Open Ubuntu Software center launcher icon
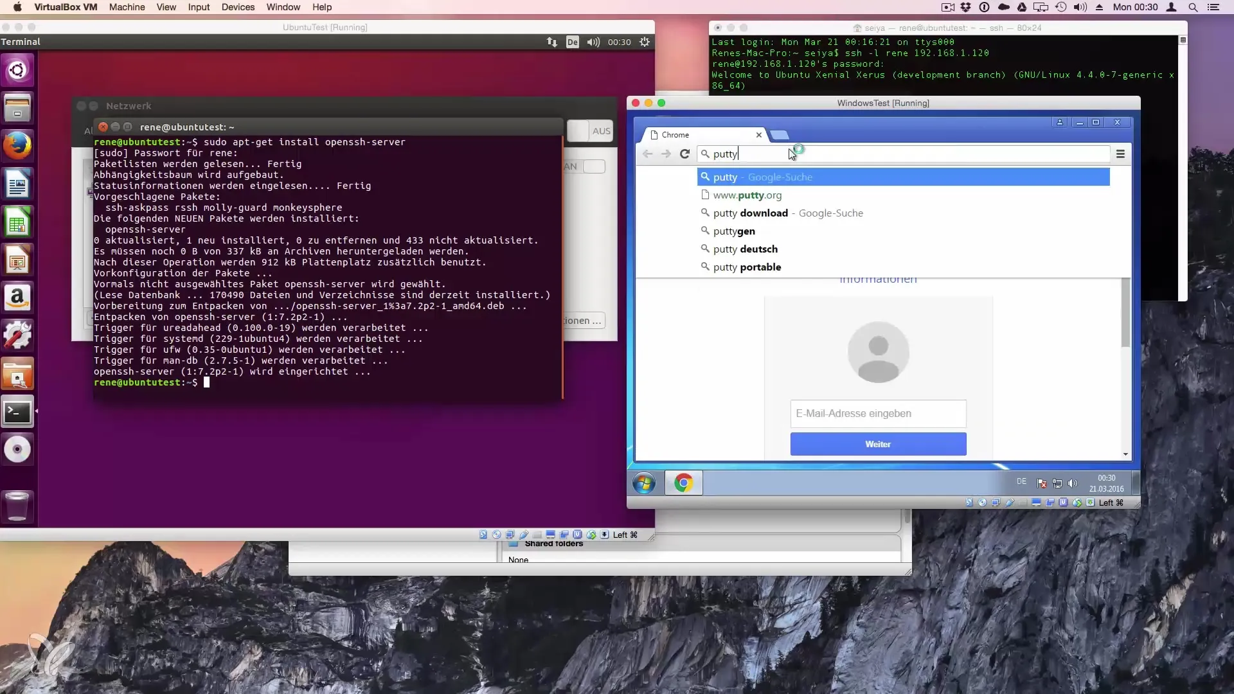1234x694 pixels. [17, 373]
